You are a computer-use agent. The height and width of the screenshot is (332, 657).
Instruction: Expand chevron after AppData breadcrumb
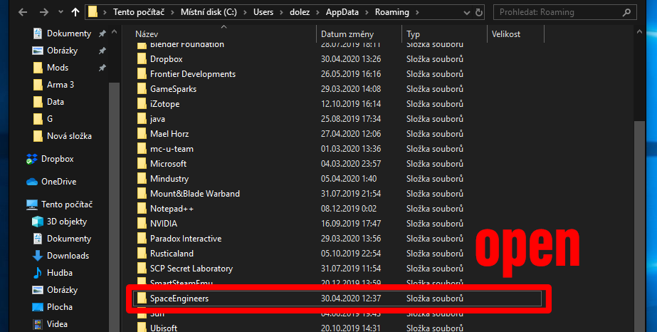coord(367,13)
